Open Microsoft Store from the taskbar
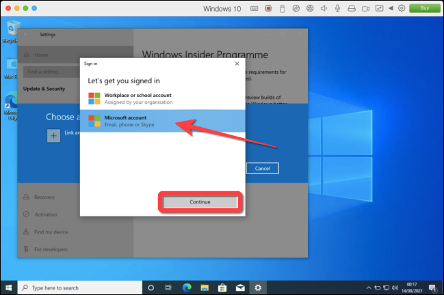The image size is (444, 295). [x=222, y=287]
